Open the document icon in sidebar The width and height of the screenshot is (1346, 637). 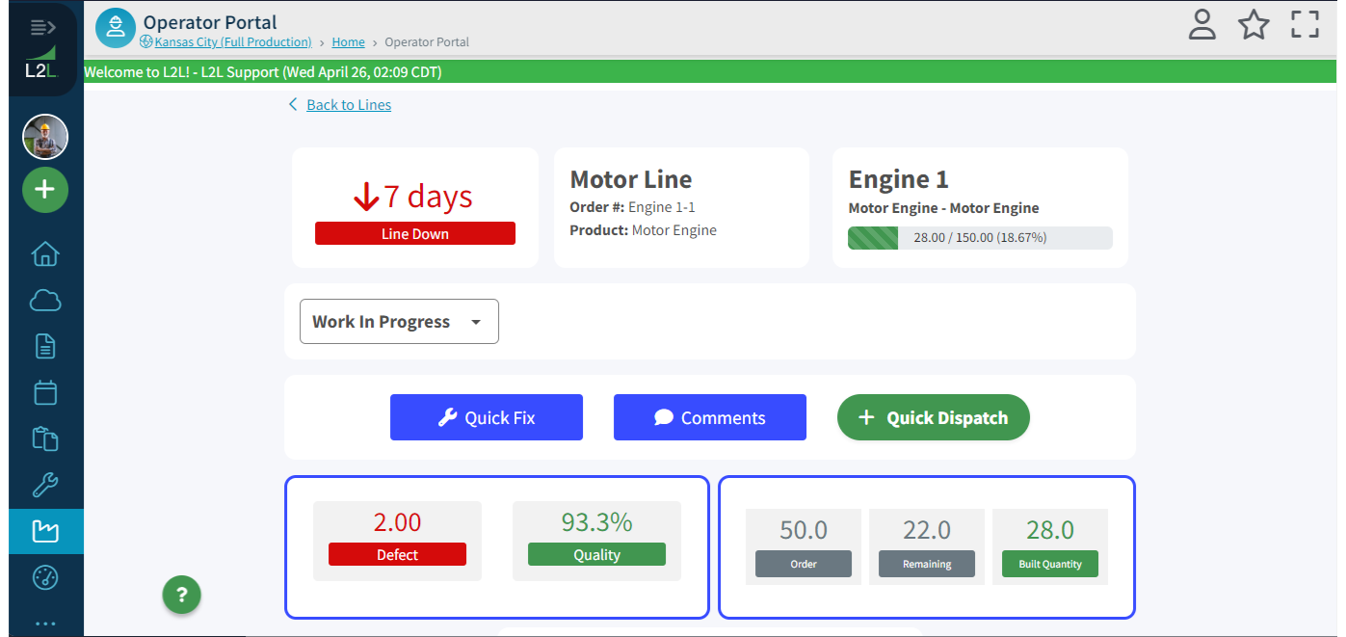45,346
